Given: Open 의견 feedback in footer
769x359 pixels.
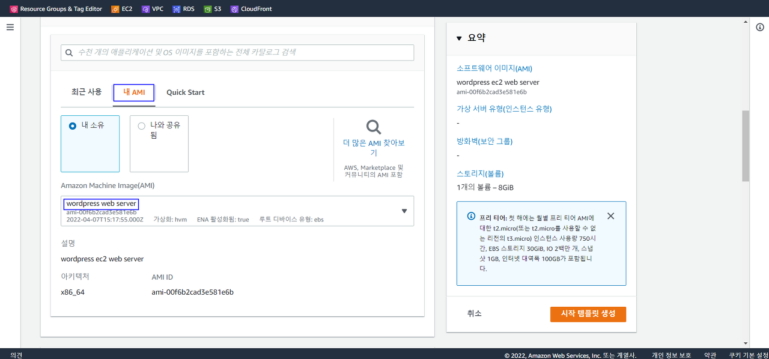Looking at the screenshot, I should [16, 355].
